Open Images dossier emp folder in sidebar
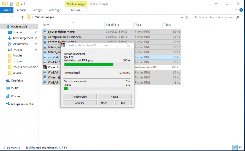 25,67
